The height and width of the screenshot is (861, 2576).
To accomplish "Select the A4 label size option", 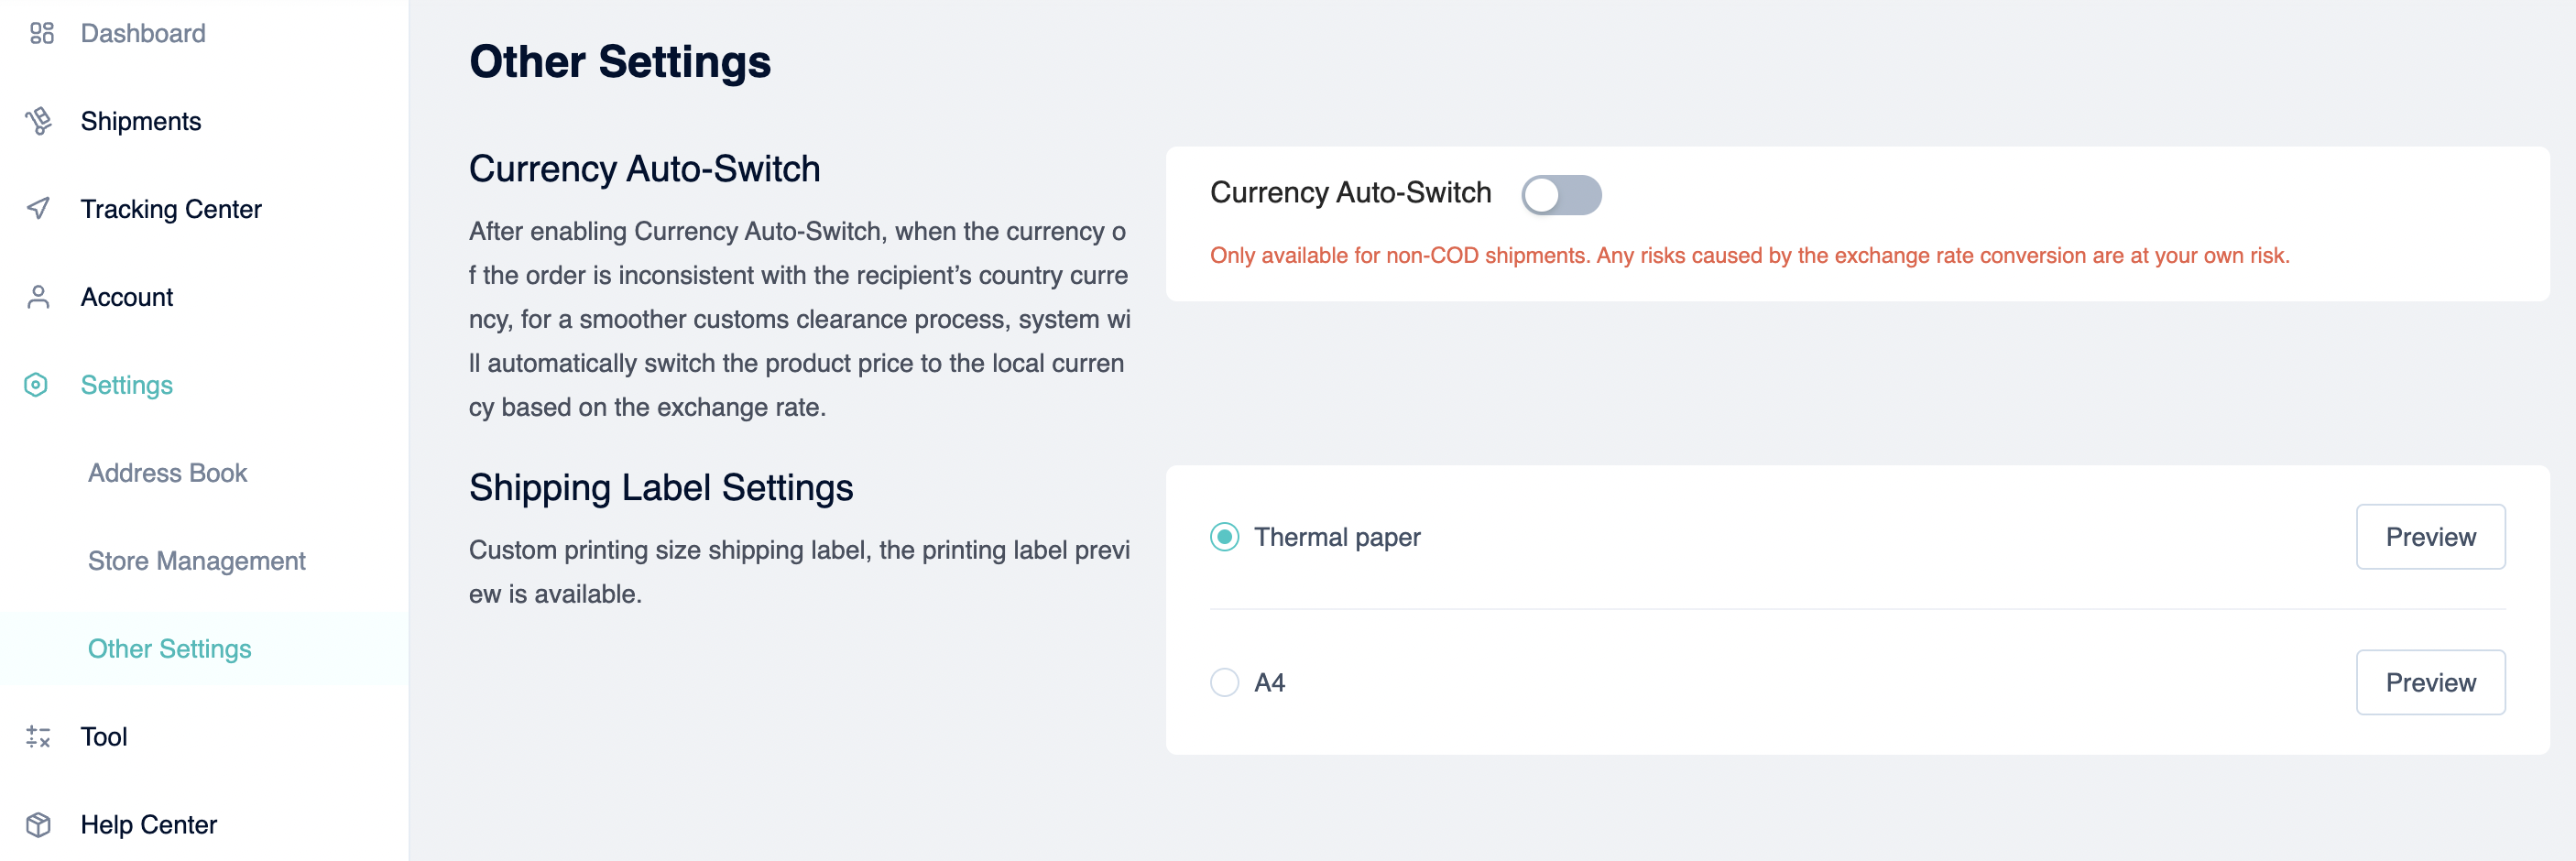I will [1224, 683].
